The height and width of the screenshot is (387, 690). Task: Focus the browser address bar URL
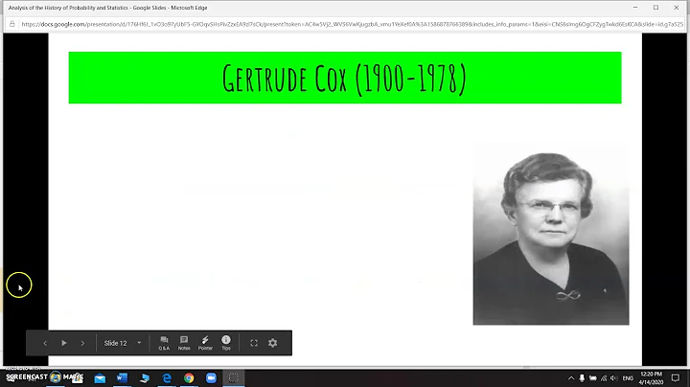point(352,24)
